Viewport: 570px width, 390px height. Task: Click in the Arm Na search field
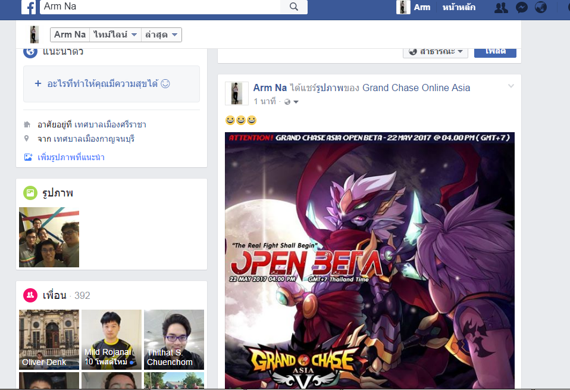[160, 7]
